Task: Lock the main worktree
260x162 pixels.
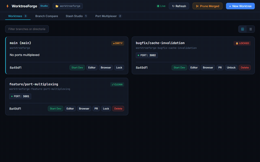Action: click(119, 67)
